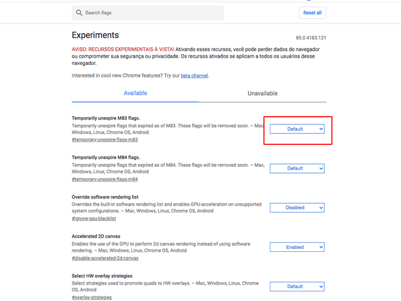Click inside the Search flags field

[x=148, y=13]
